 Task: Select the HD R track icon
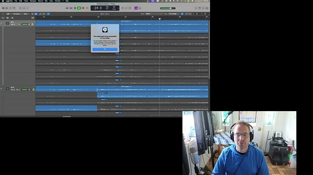tap(7, 88)
